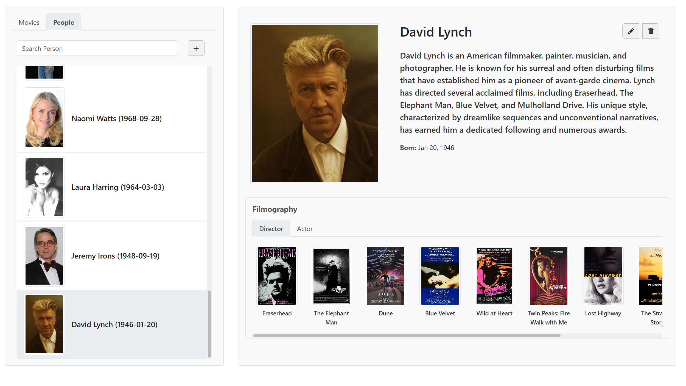Select the People tab
The image size is (686, 386).
63,23
